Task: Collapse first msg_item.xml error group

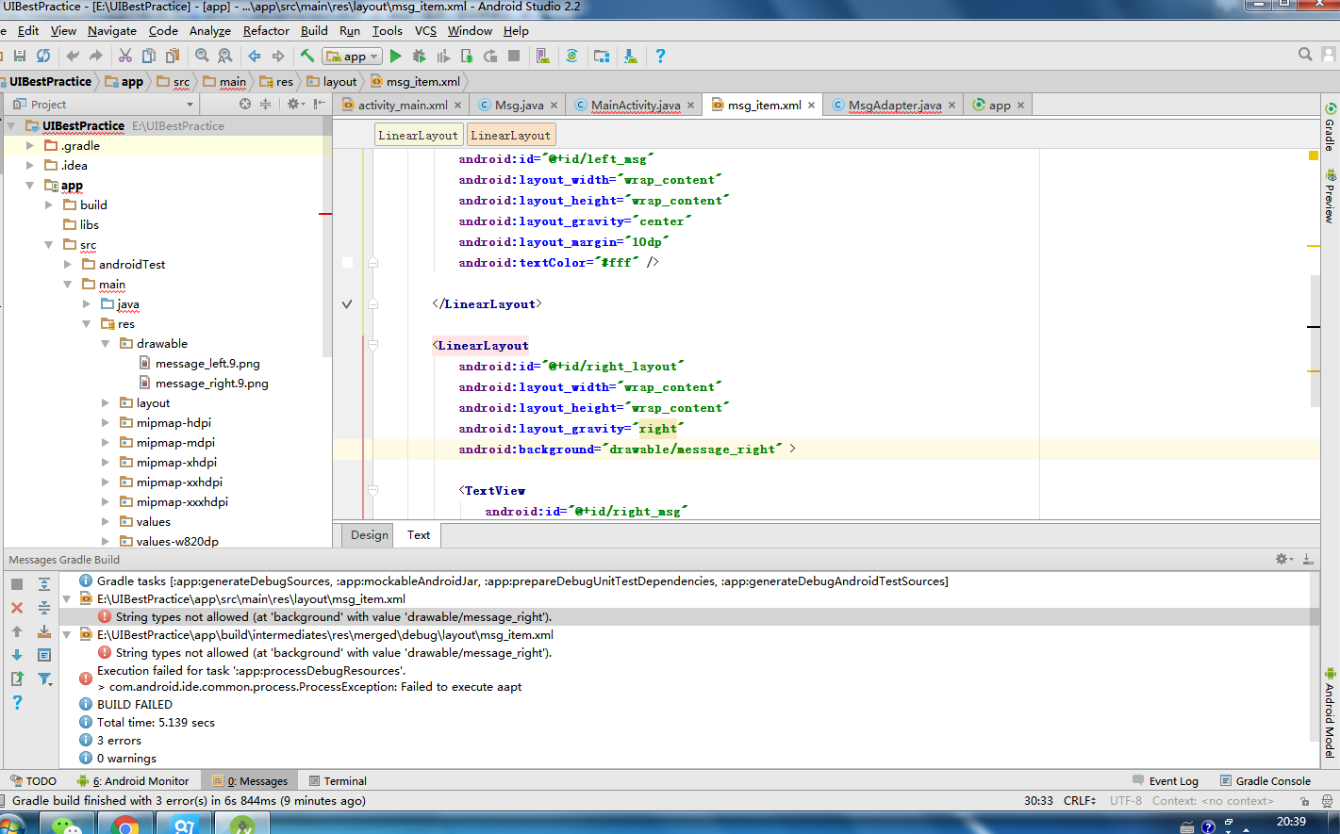Action: point(67,599)
